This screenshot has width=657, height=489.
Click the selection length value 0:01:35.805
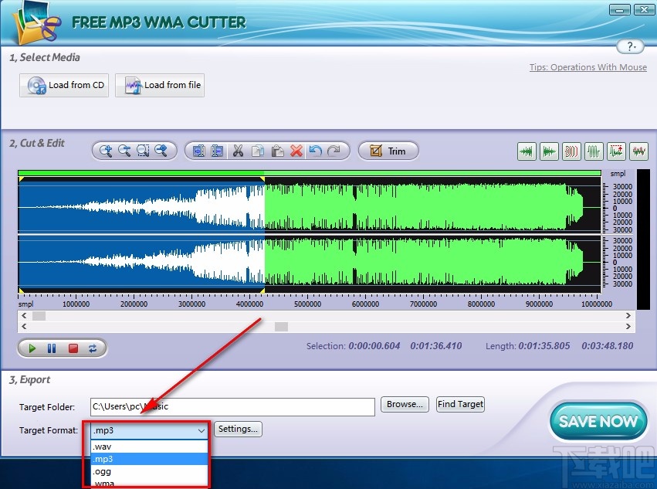(x=544, y=346)
